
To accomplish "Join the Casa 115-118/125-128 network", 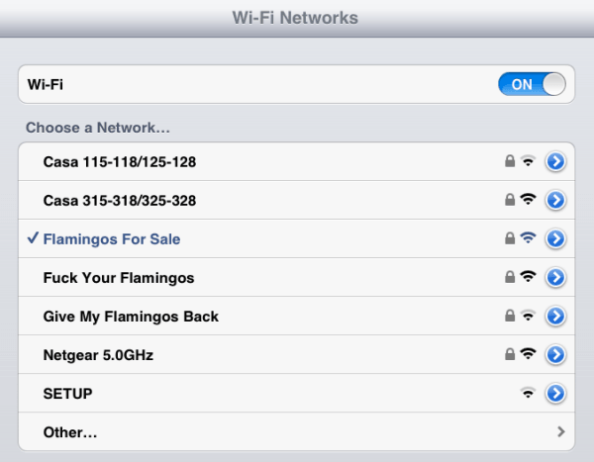I will point(126,161).
